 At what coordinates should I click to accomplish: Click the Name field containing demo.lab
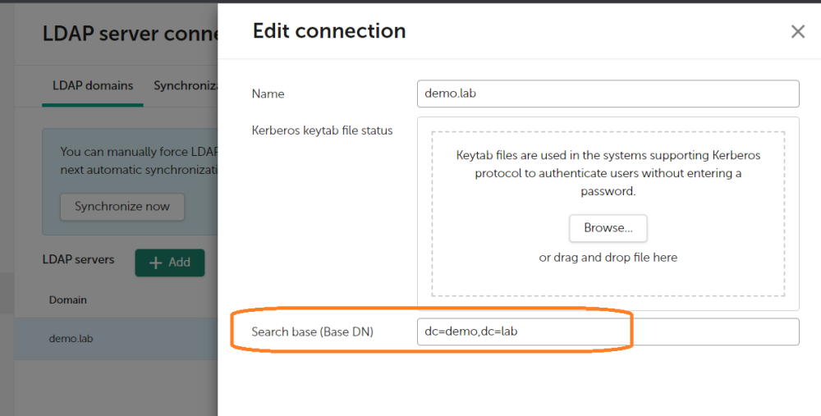[608, 94]
